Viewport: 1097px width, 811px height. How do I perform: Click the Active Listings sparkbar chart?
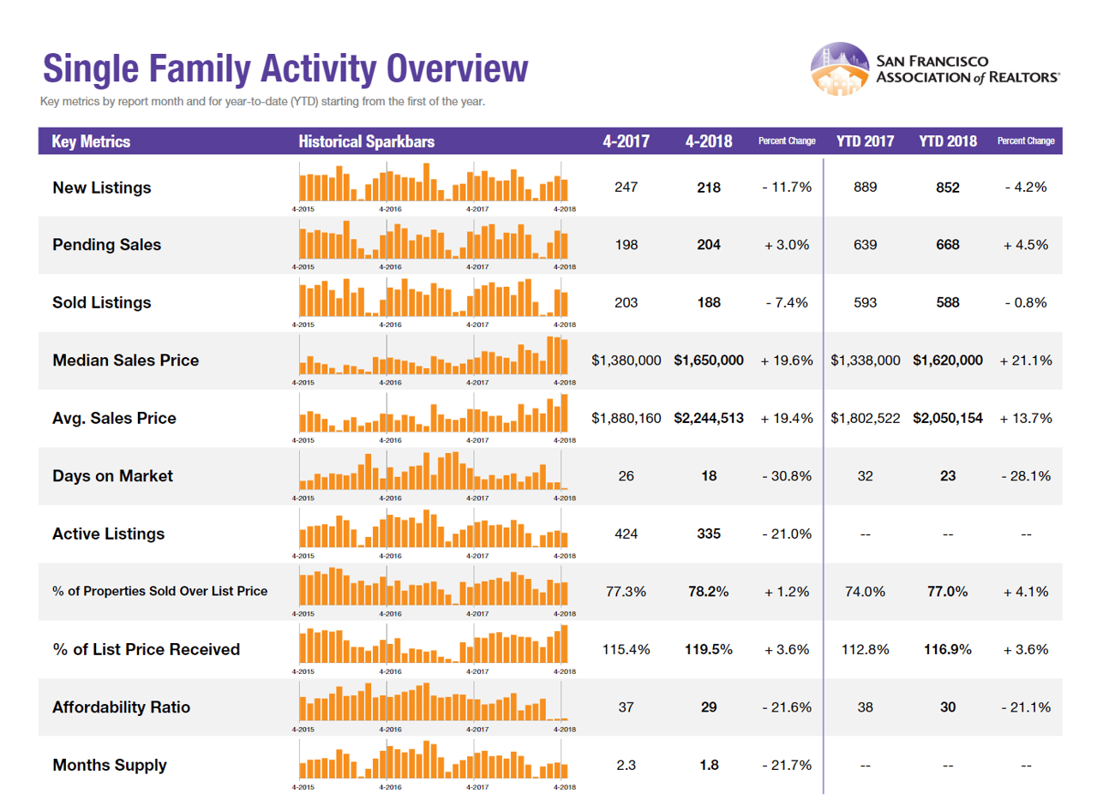click(x=434, y=529)
